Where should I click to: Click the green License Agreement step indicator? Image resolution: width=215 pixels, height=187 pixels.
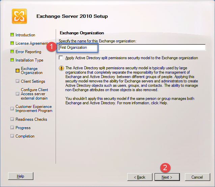[12, 43]
